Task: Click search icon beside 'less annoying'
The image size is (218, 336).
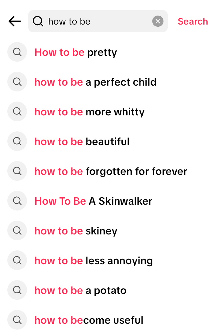Action: pos(17,261)
